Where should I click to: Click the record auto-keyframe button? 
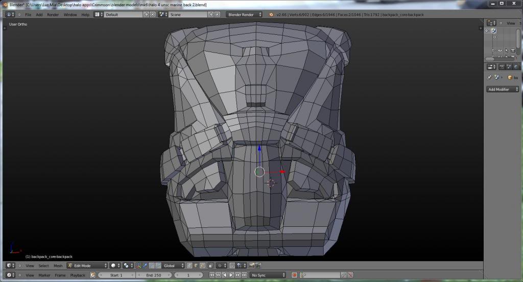(x=295, y=275)
